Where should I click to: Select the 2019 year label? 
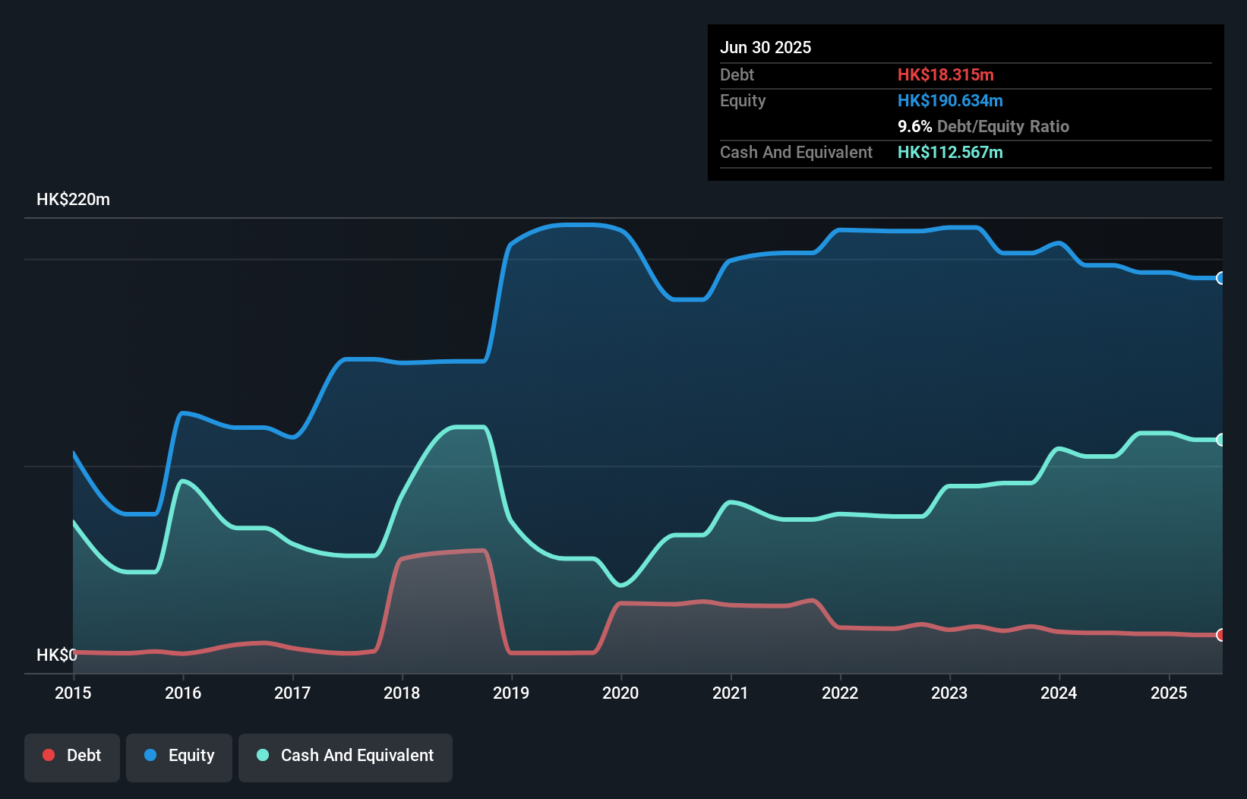click(x=512, y=693)
